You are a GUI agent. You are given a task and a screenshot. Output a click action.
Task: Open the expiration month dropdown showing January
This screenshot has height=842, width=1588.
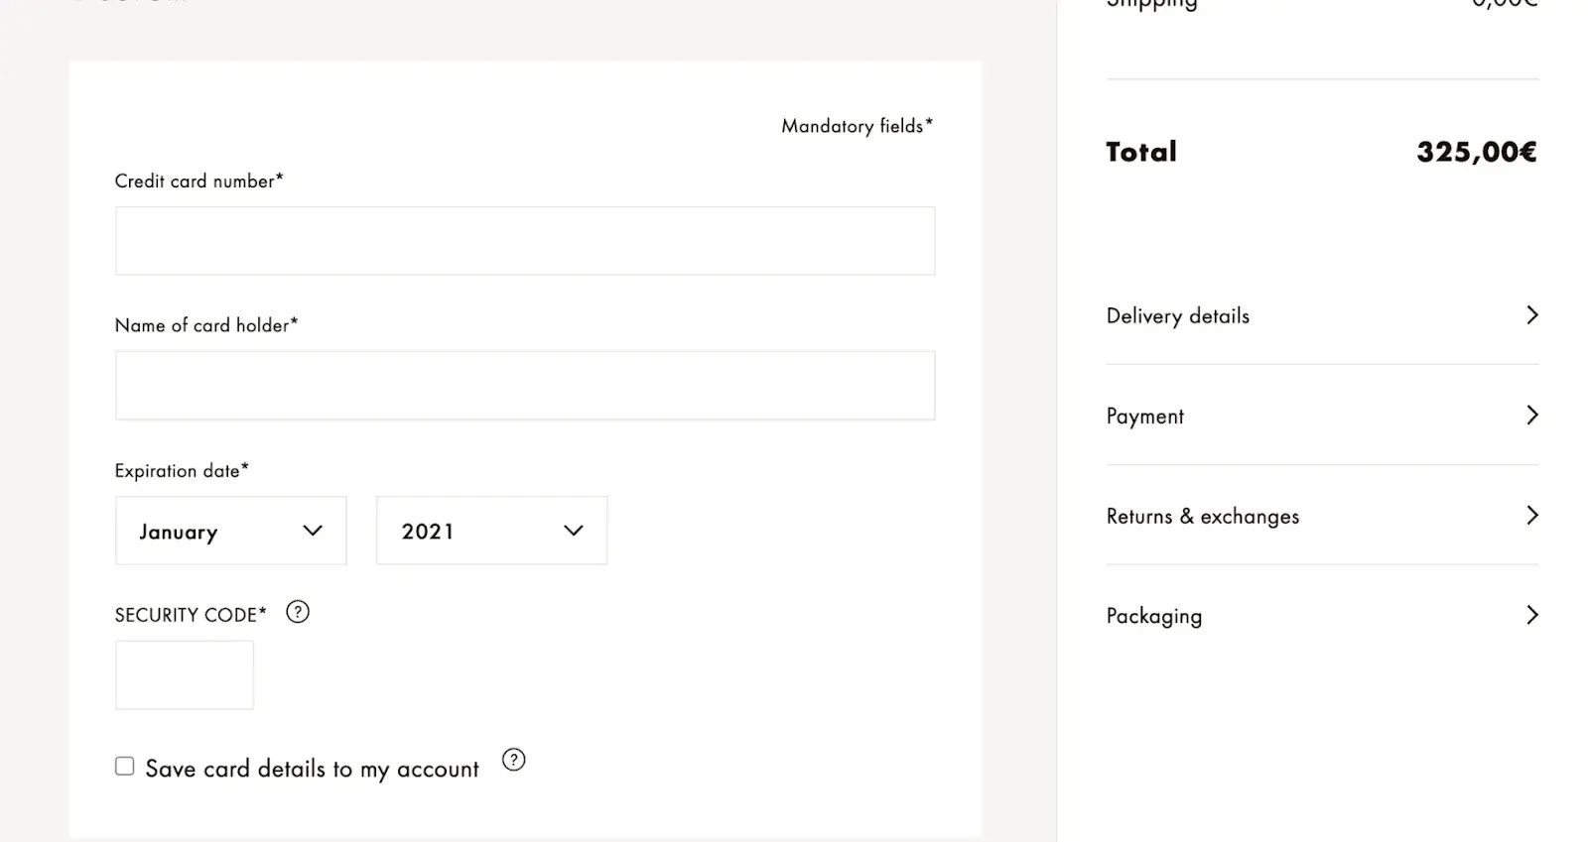pyautogui.click(x=230, y=531)
